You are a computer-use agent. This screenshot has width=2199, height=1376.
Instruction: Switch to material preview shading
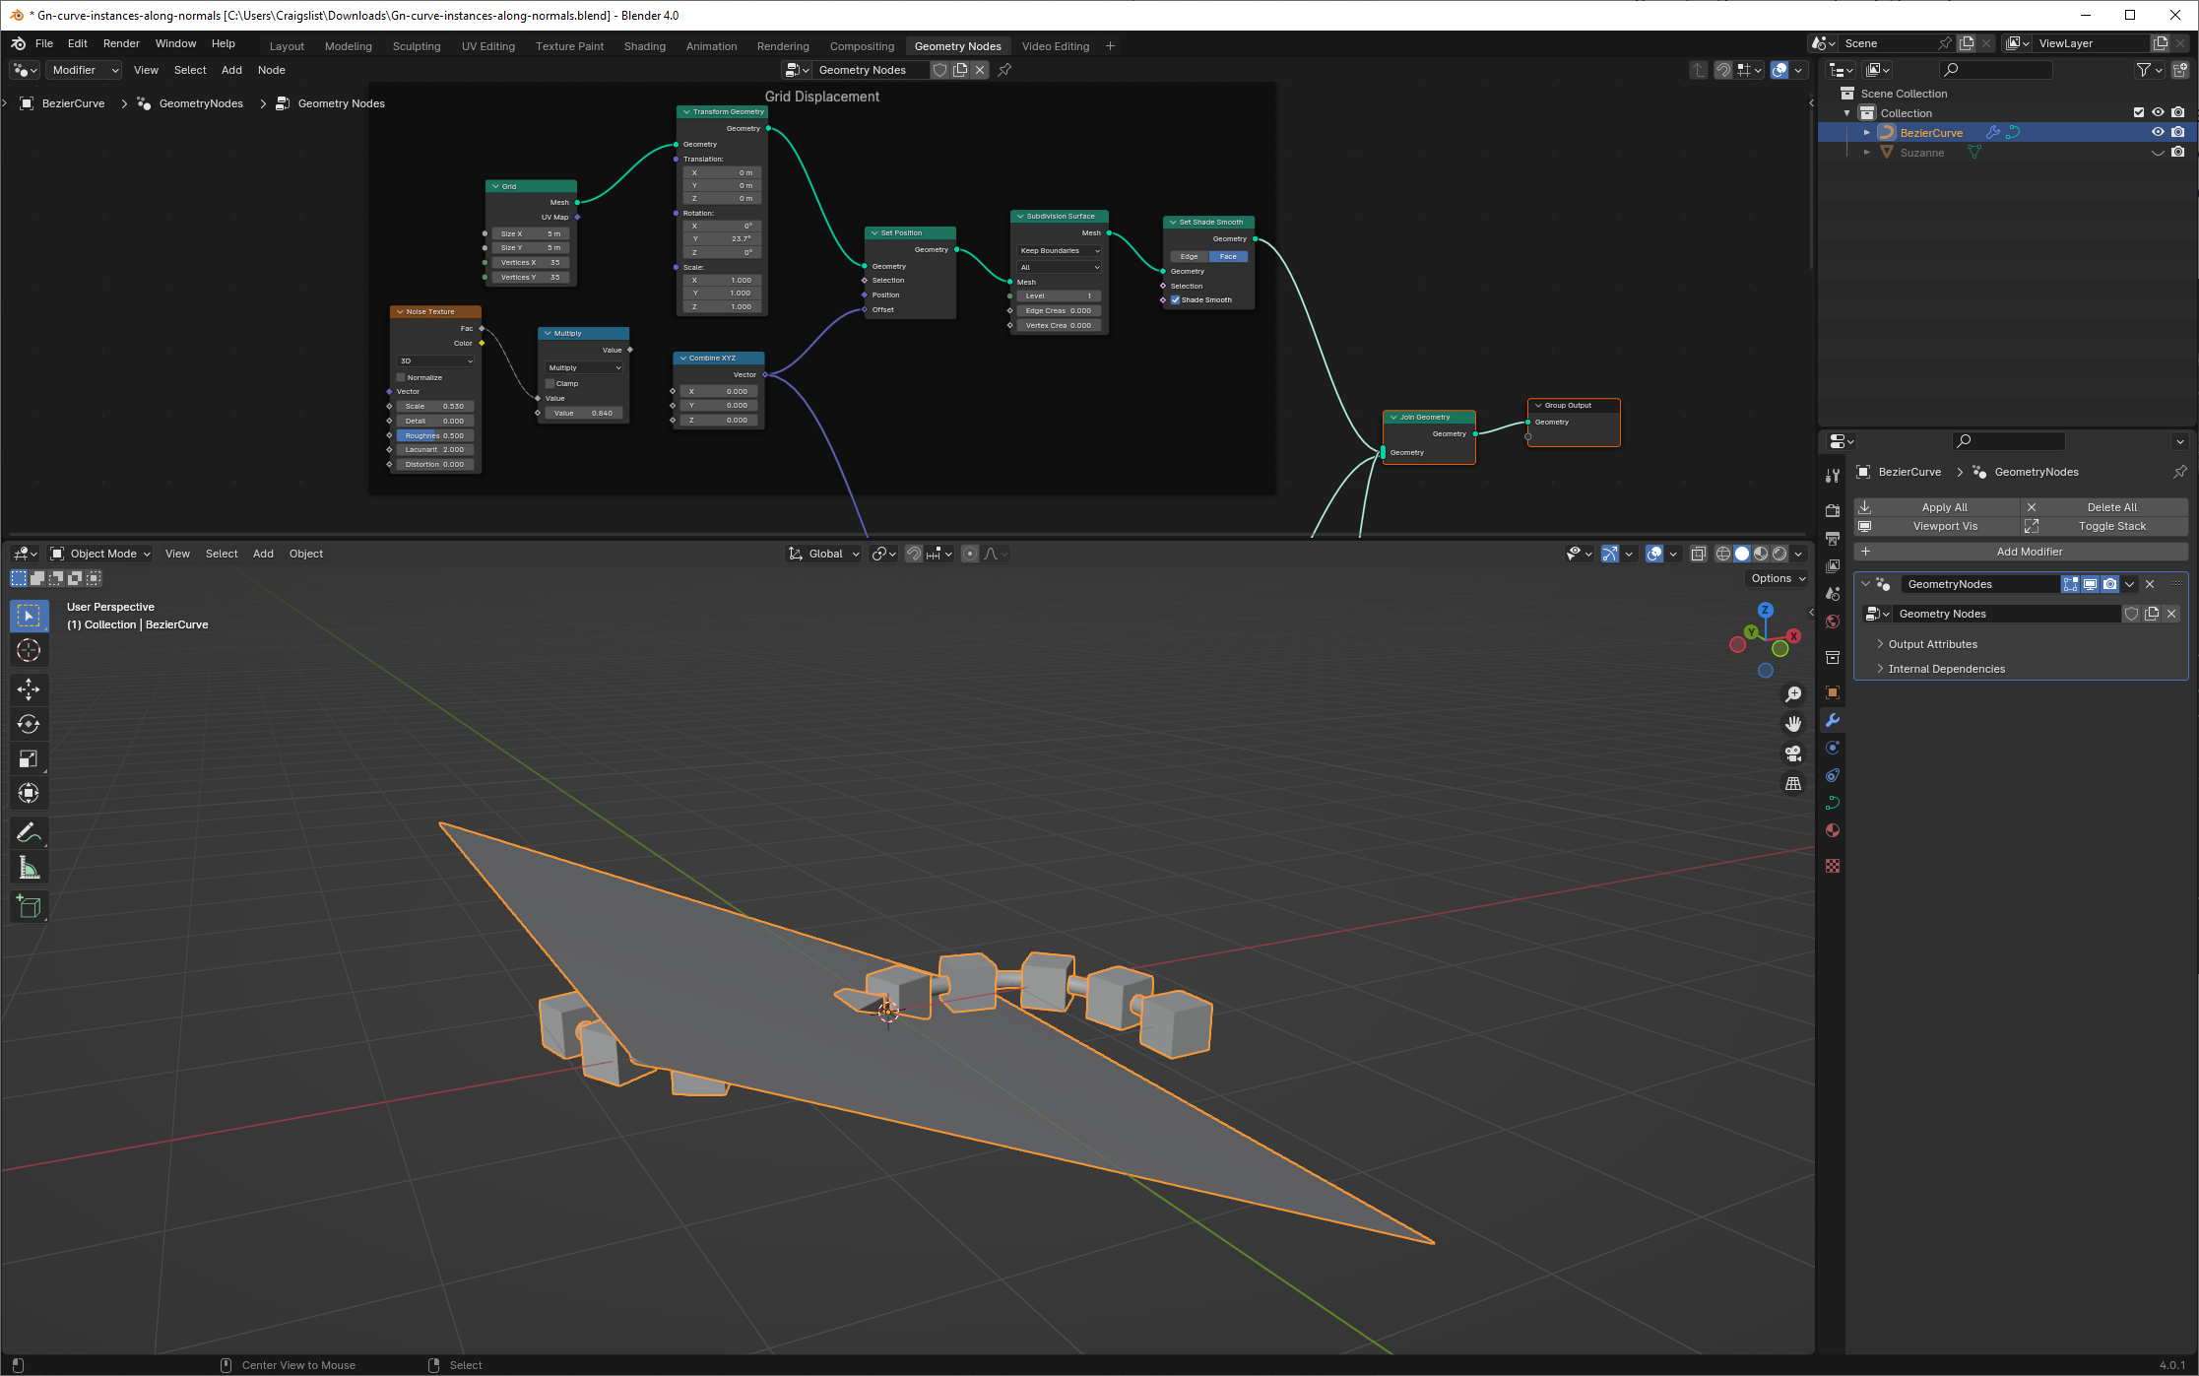1761,554
